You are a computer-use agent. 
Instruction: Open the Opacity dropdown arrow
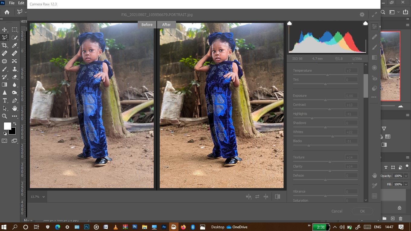pyautogui.click(x=406, y=176)
